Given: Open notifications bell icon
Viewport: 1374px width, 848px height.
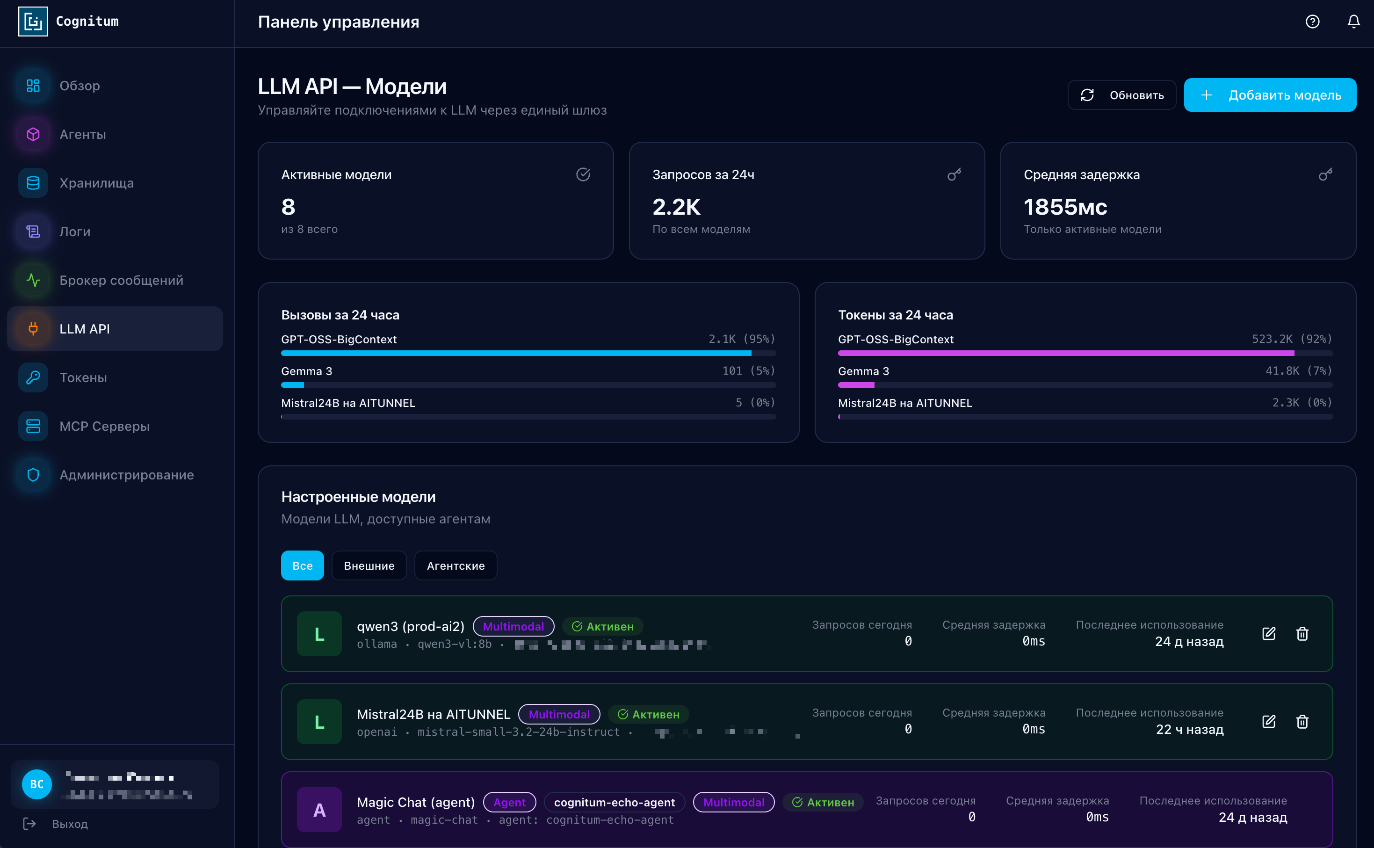Looking at the screenshot, I should (x=1353, y=22).
